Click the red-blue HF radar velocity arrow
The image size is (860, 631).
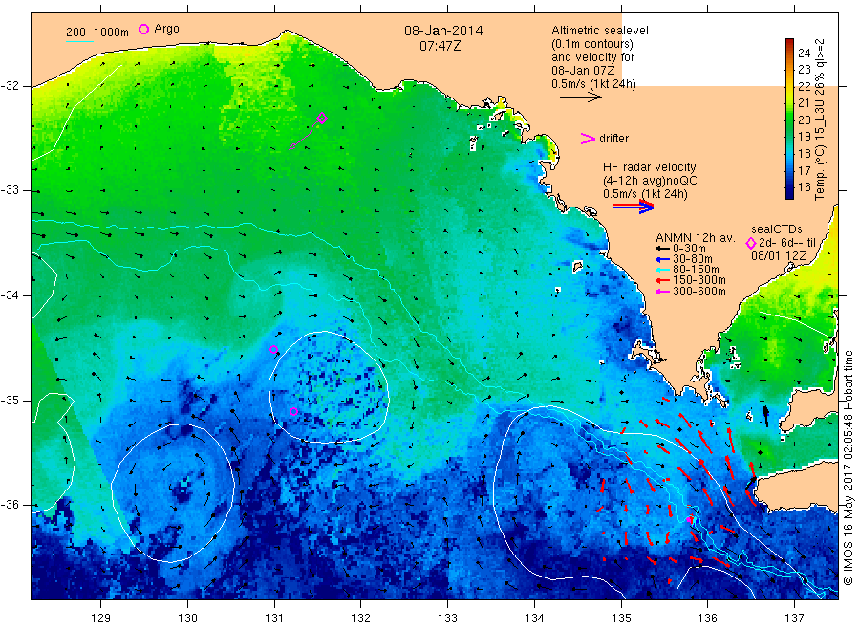(x=633, y=207)
